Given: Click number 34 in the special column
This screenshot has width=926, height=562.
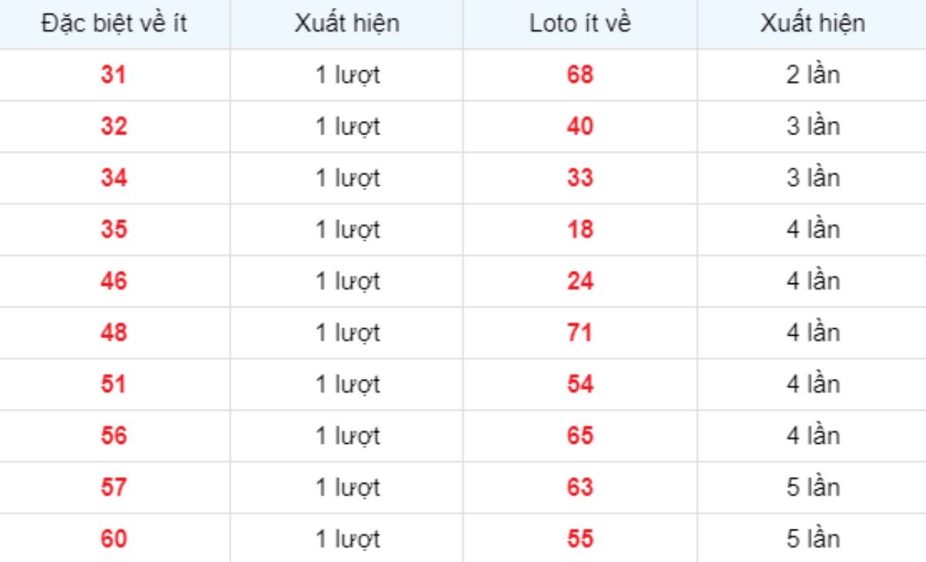Looking at the screenshot, I should [113, 178].
